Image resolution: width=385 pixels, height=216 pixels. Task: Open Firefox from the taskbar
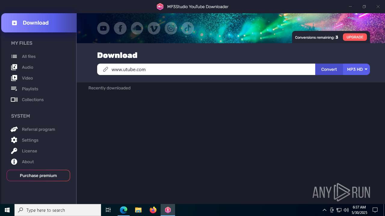[153, 210]
